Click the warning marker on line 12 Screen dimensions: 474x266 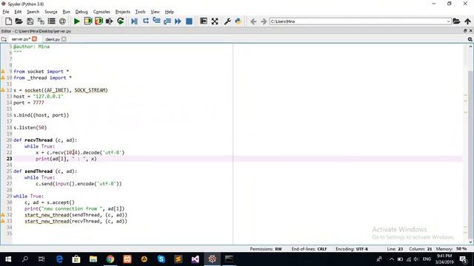pyautogui.click(x=3, y=90)
